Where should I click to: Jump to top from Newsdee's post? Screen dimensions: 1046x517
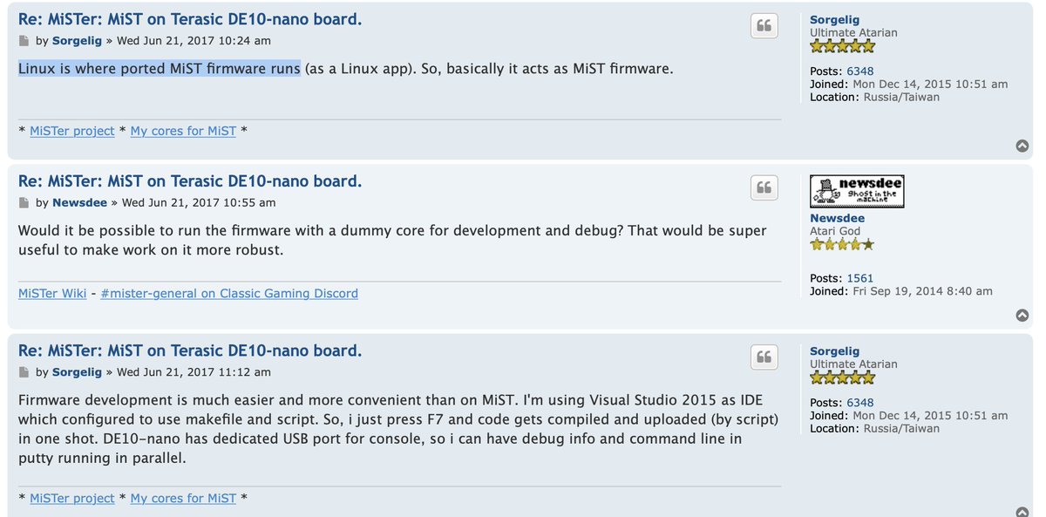(1022, 315)
